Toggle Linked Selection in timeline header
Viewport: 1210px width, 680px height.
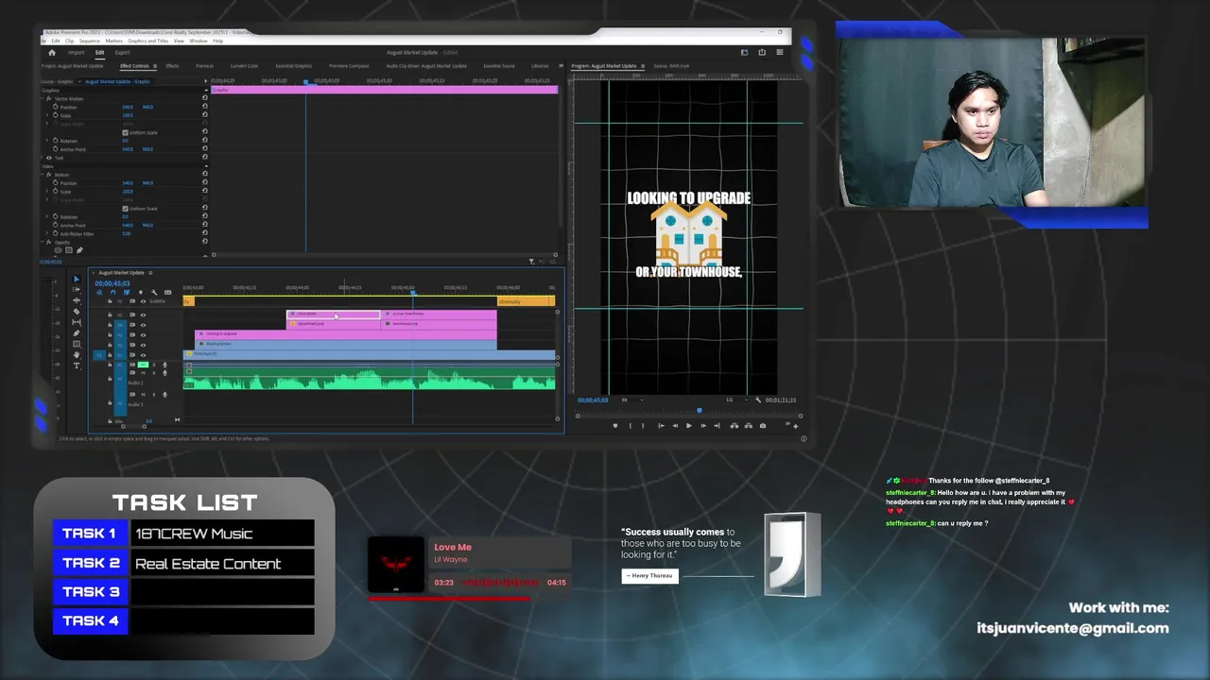[127, 293]
